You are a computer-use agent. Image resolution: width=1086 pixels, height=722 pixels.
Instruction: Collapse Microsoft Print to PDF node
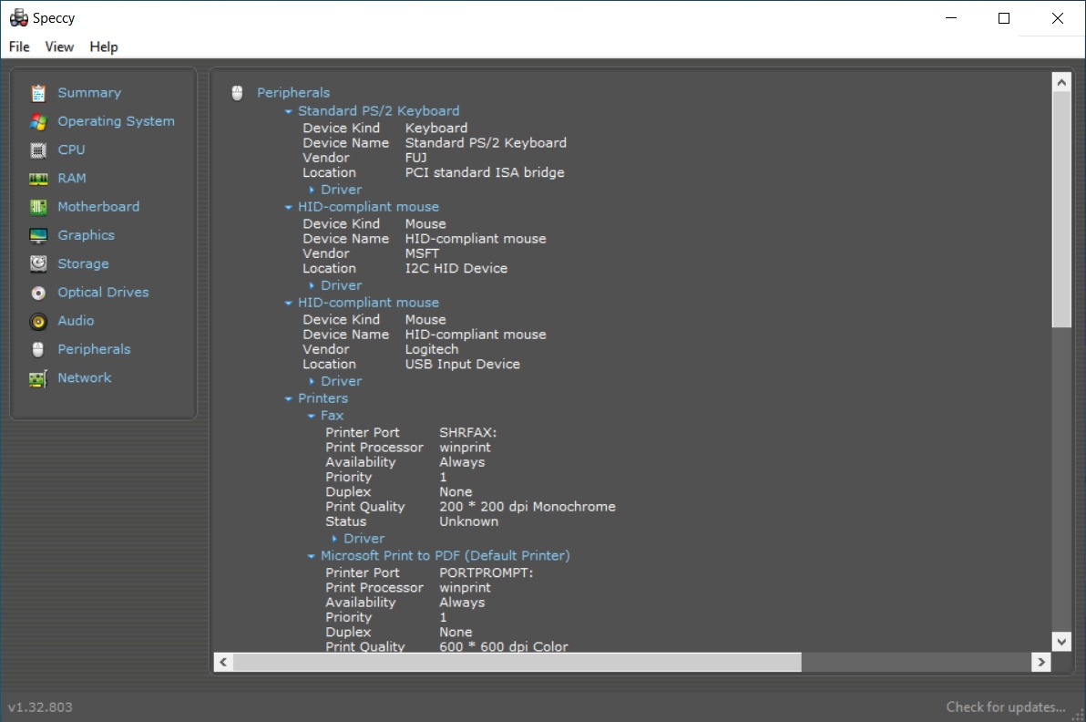[311, 556]
